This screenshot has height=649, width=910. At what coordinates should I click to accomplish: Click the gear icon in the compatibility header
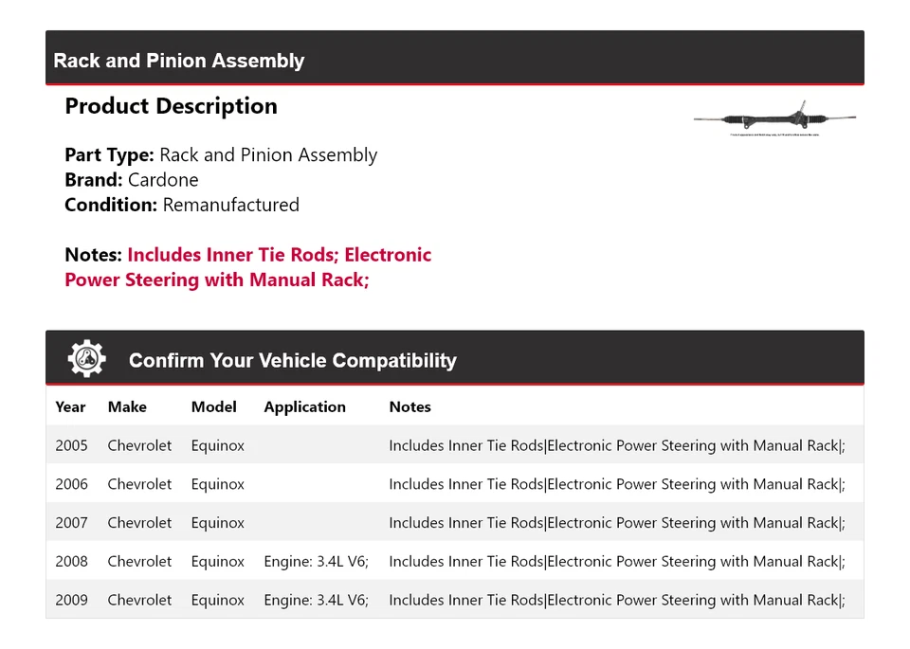point(86,359)
